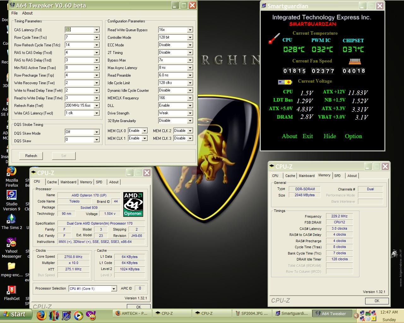
Task: Click the yellow tray icon beside the clock
Action: 374,319
